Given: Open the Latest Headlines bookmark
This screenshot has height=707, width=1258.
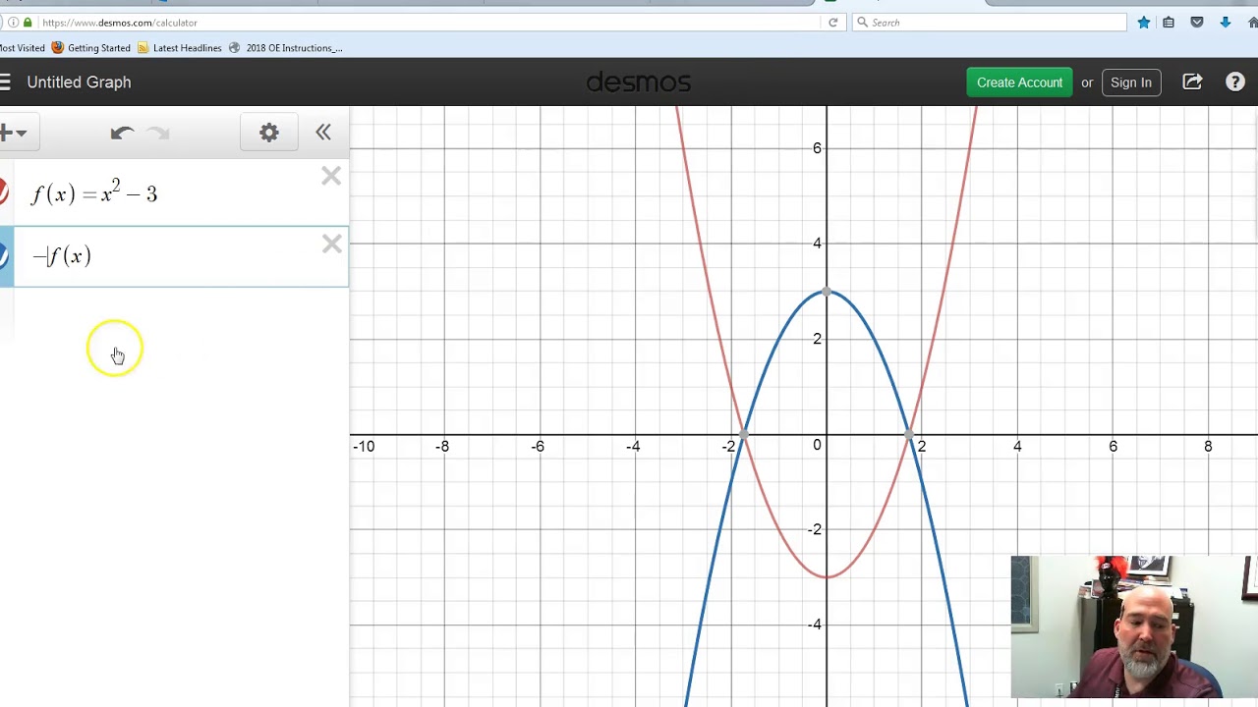Looking at the screenshot, I should click(180, 48).
